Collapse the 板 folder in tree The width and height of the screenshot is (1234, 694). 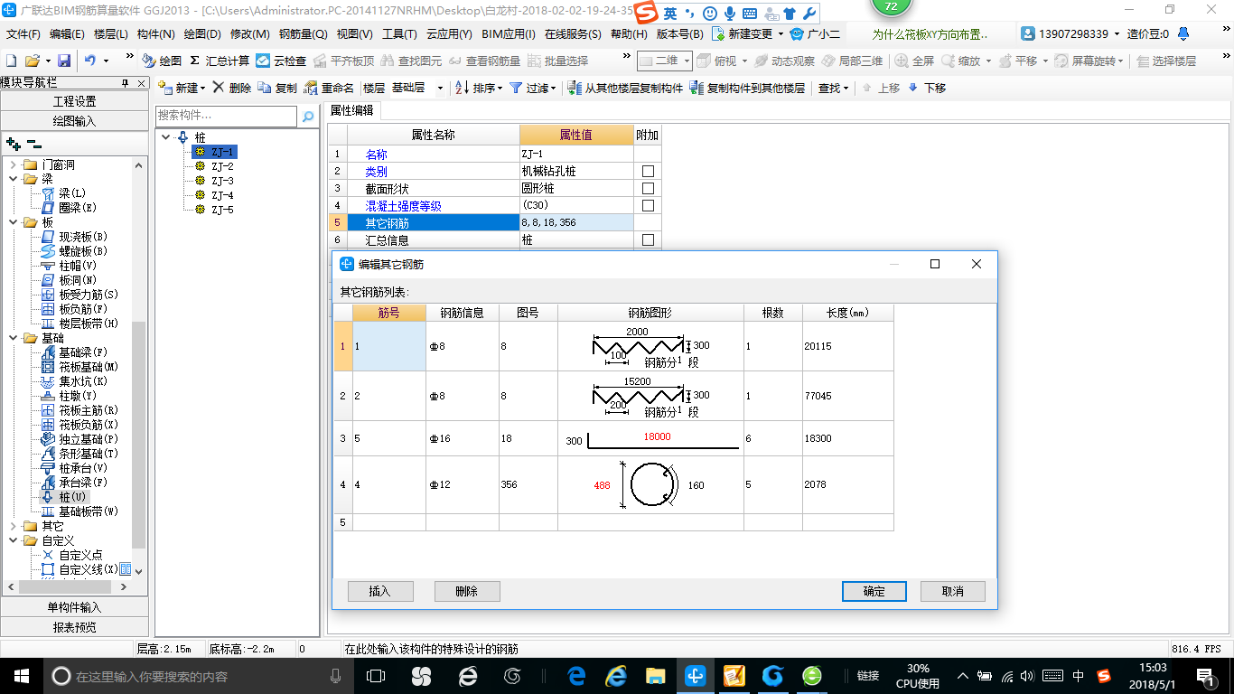(14, 222)
